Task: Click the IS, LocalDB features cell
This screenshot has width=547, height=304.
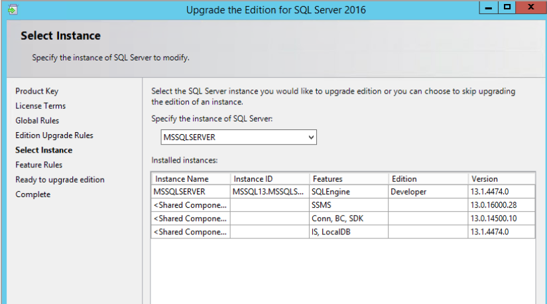Action: pyautogui.click(x=349, y=232)
